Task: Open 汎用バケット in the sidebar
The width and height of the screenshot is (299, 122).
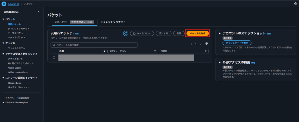Action: [14, 25]
